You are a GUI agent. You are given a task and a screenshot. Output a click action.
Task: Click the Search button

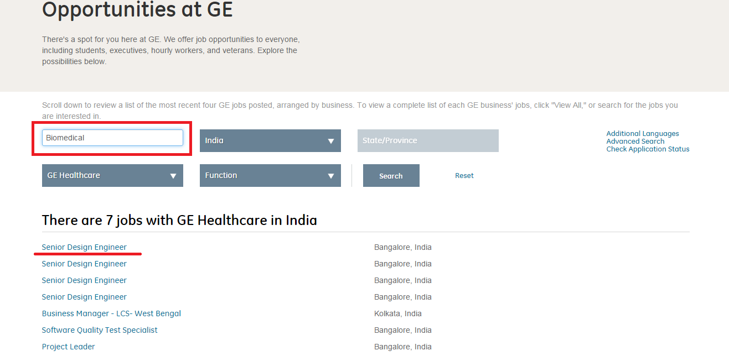coord(391,176)
